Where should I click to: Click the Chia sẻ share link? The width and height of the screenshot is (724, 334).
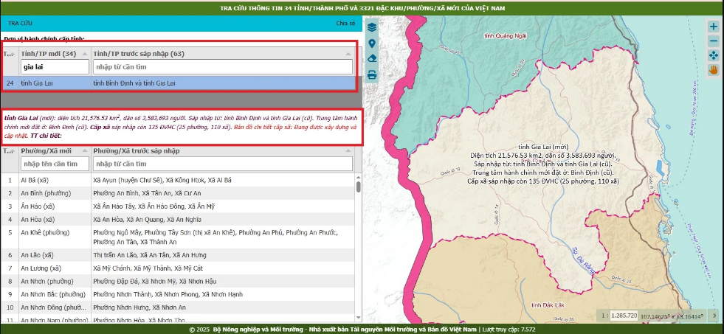345,23
